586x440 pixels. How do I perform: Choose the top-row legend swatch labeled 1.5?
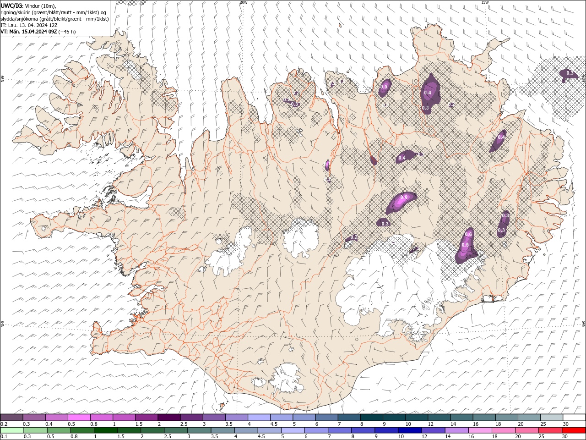146,418
